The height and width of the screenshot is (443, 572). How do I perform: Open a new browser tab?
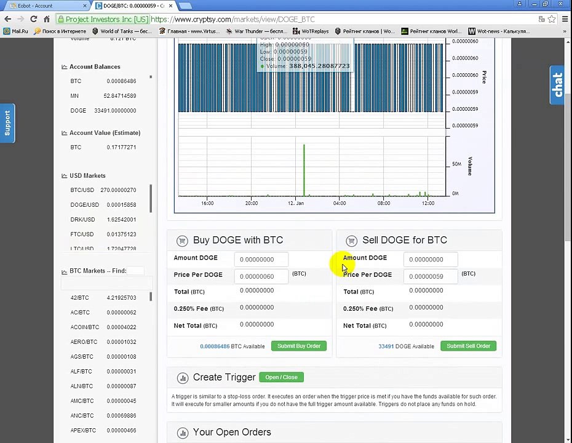pos(186,6)
